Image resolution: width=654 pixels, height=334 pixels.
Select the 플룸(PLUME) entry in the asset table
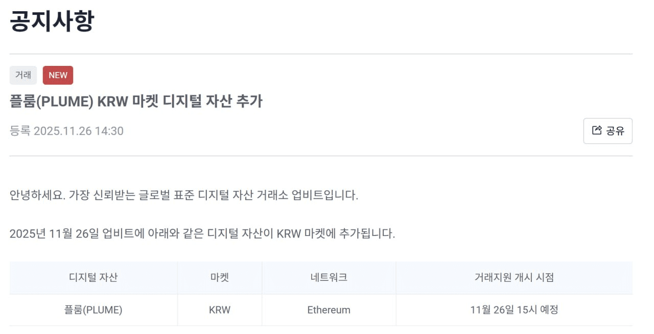coord(94,309)
